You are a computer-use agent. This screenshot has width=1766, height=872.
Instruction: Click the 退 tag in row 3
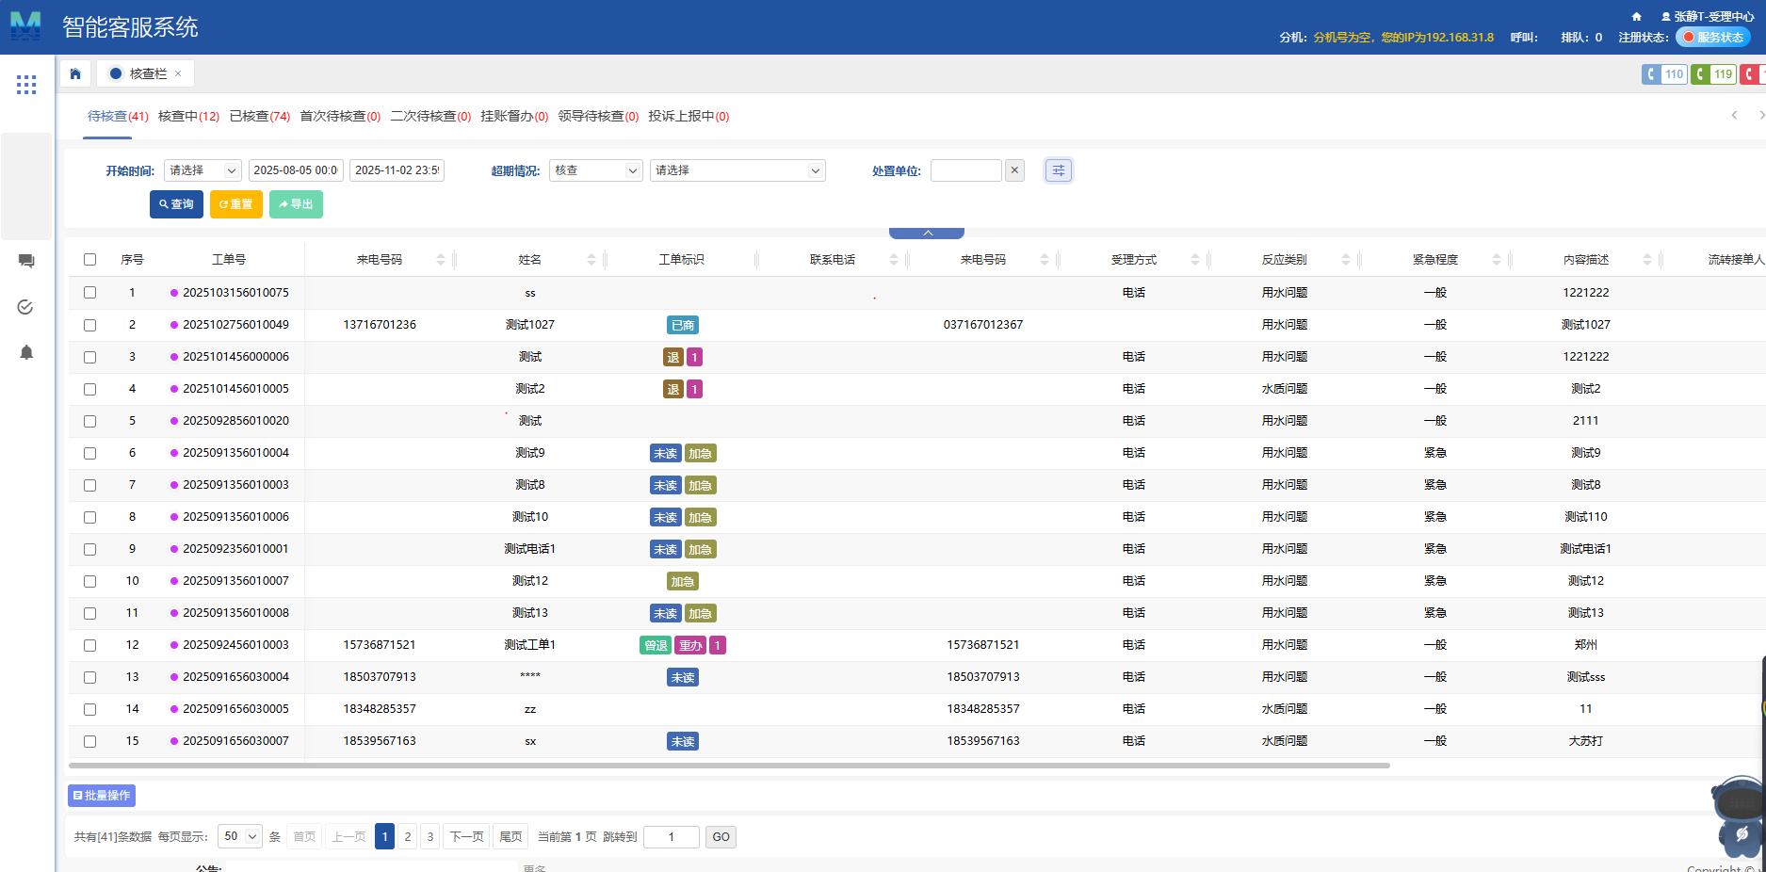point(673,357)
